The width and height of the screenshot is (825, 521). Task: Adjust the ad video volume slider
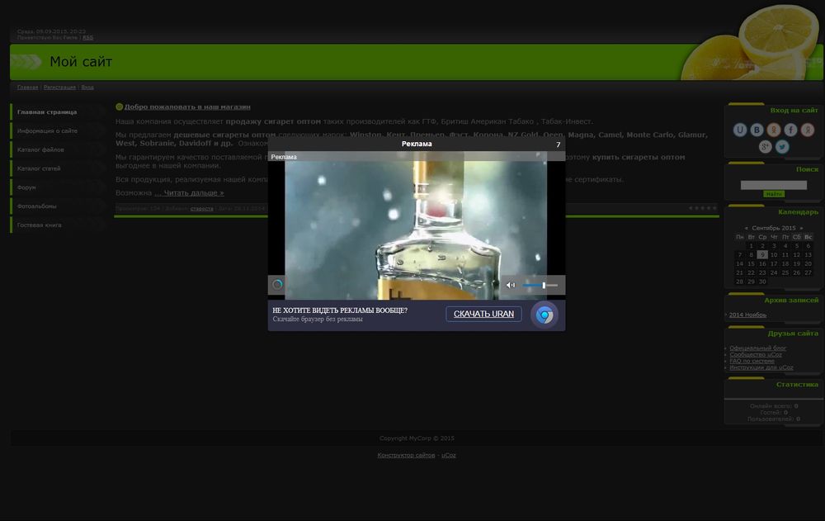pyautogui.click(x=540, y=285)
